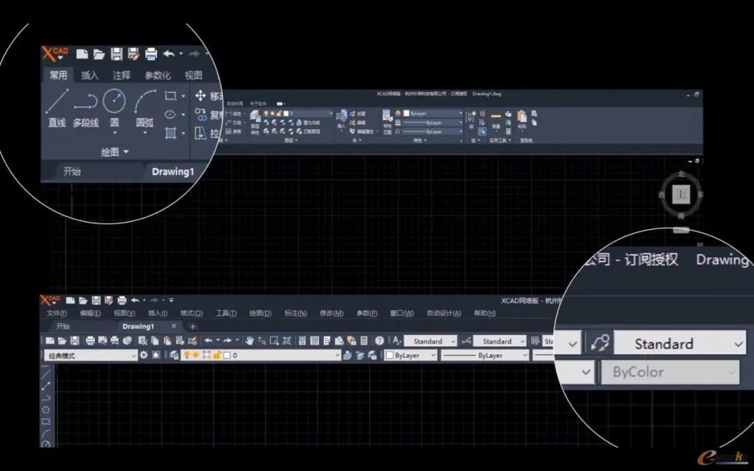The image size is (754, 471).
Task: Open the 文件(F) menu
Action: click(57, 313)
